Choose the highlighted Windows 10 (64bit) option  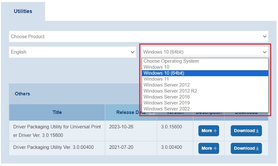coord(164,73)
